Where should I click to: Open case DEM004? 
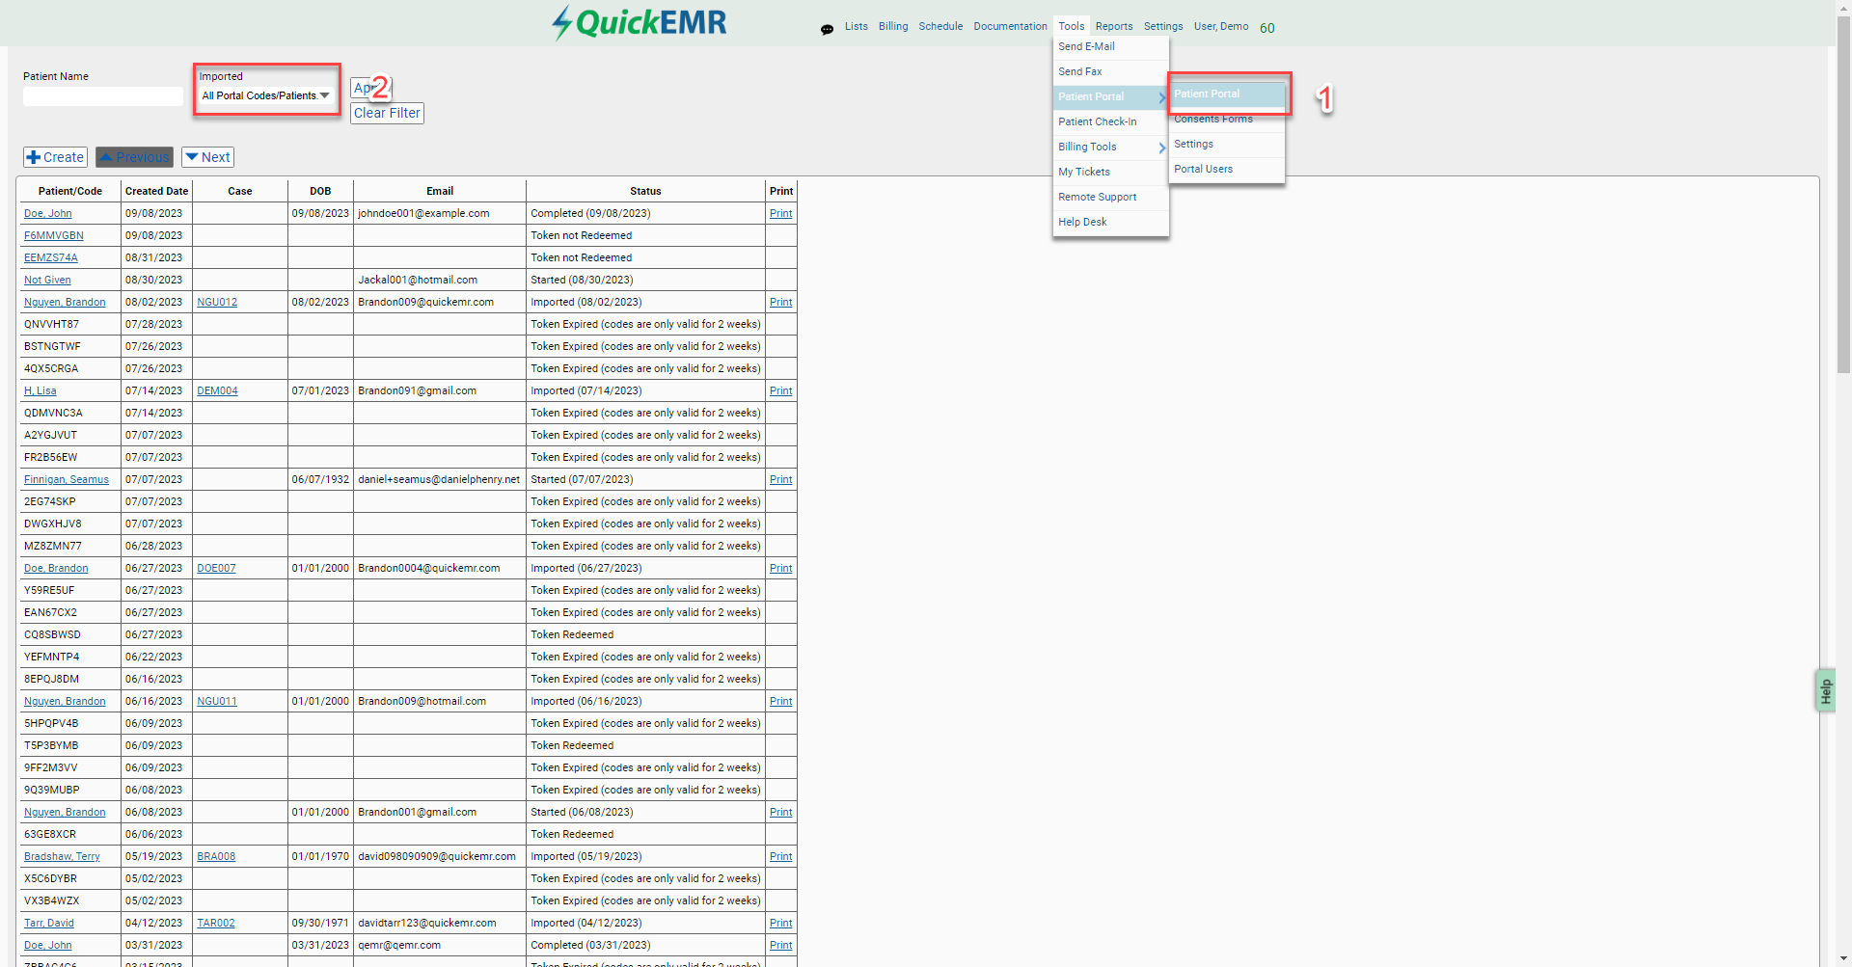tap(217, 390)
